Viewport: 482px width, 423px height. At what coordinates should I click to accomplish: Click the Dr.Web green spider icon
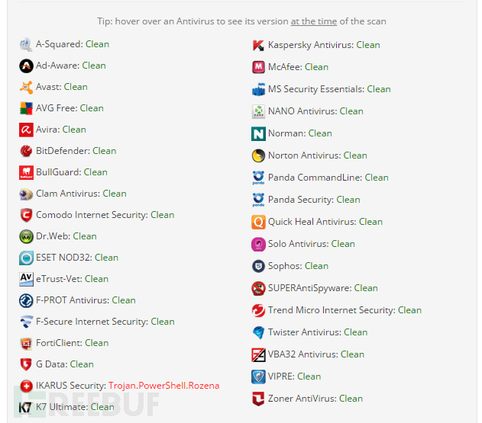coord(26,236)
